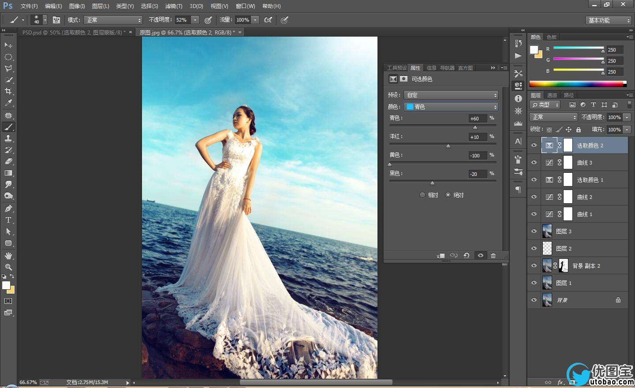Screen dimensions: 635x388
Task: Switch to the 通道 tab
Action: click(x=552, y=95)
